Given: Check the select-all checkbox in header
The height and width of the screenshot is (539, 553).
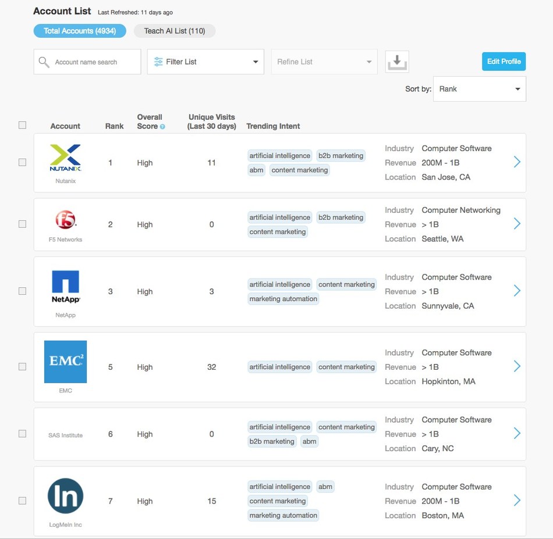Looking at the screenshot, I should tap(22, 124).
